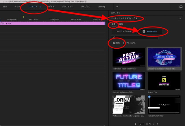Click the export share icon

coord(181,6)
